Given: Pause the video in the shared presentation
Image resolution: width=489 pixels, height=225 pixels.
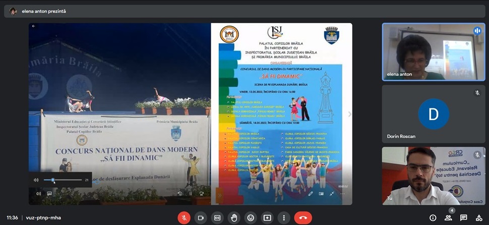Looking at the screenshot, I should tap(191, 193).
